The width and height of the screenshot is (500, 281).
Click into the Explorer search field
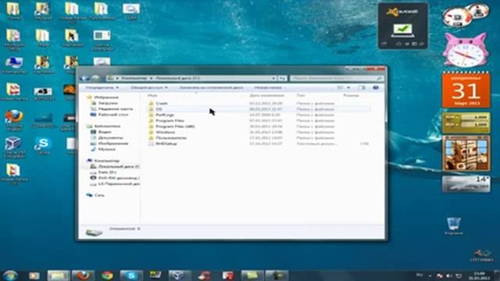[337, 78]
